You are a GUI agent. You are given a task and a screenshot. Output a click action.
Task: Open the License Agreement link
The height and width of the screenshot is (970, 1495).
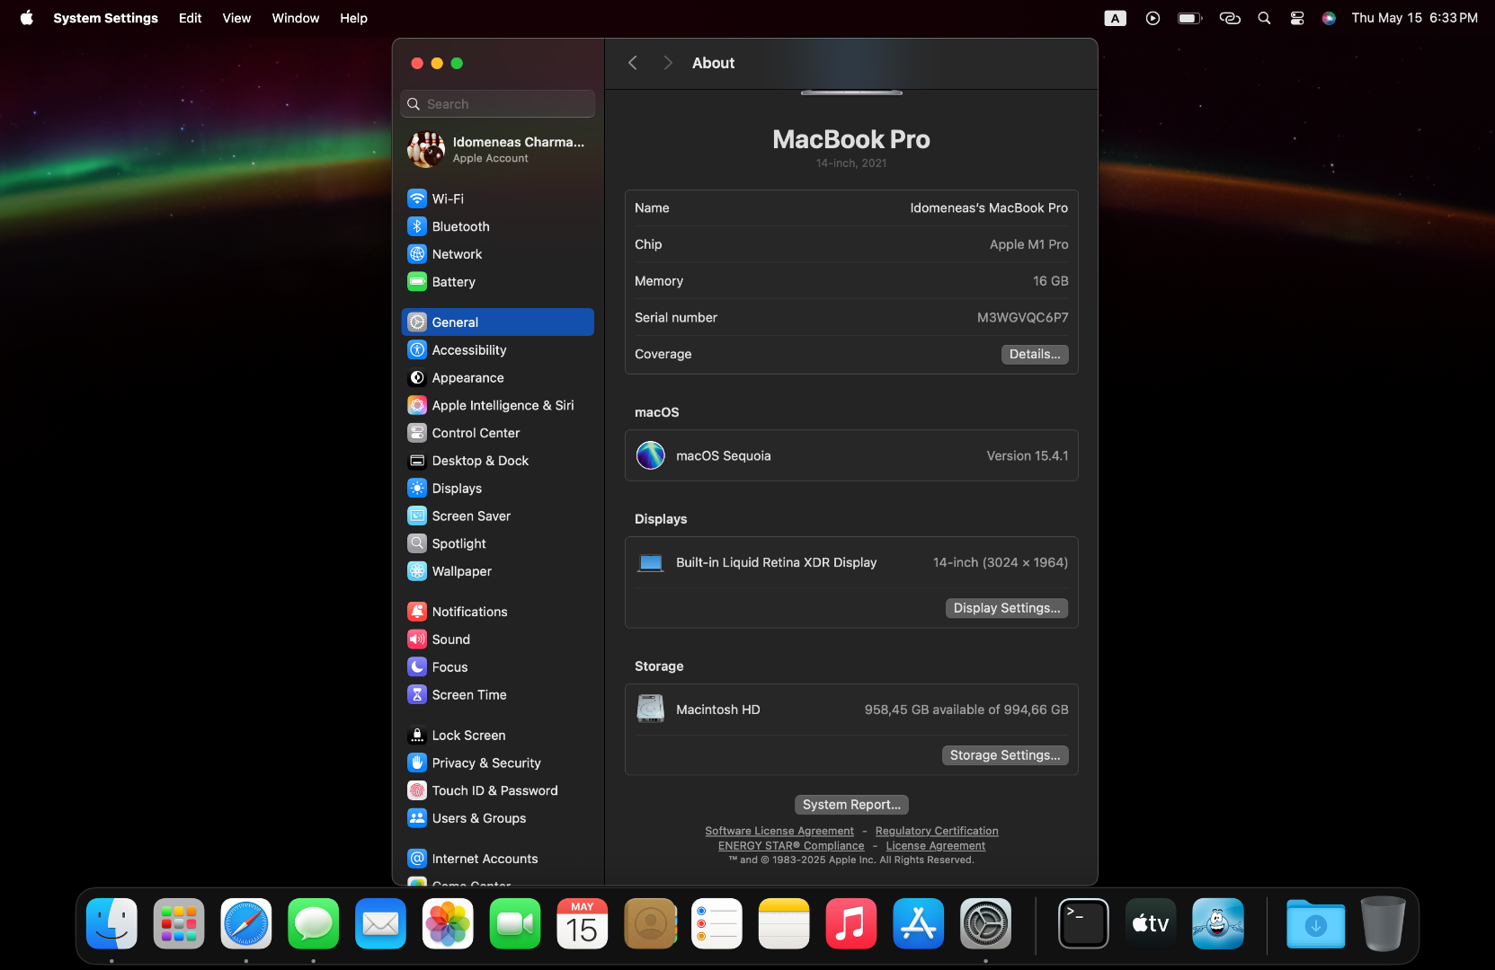(936, 845)
